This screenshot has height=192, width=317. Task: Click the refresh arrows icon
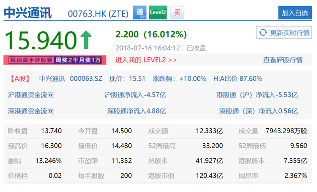pos(263,32)
